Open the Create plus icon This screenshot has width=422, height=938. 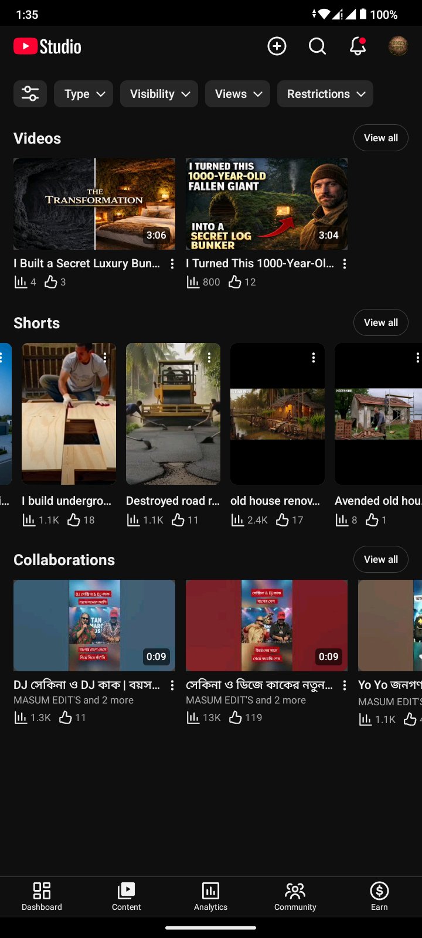point(277,46)
